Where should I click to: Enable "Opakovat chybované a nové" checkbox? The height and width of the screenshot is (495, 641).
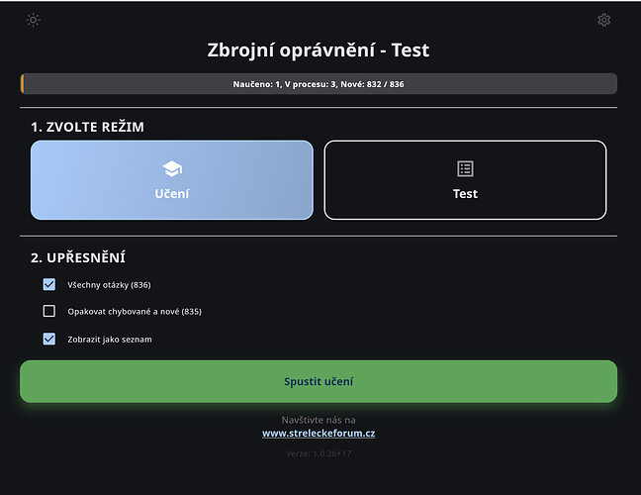pos(49,311)
